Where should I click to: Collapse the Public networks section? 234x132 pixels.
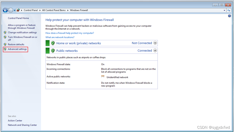click(x=155, y=50)
